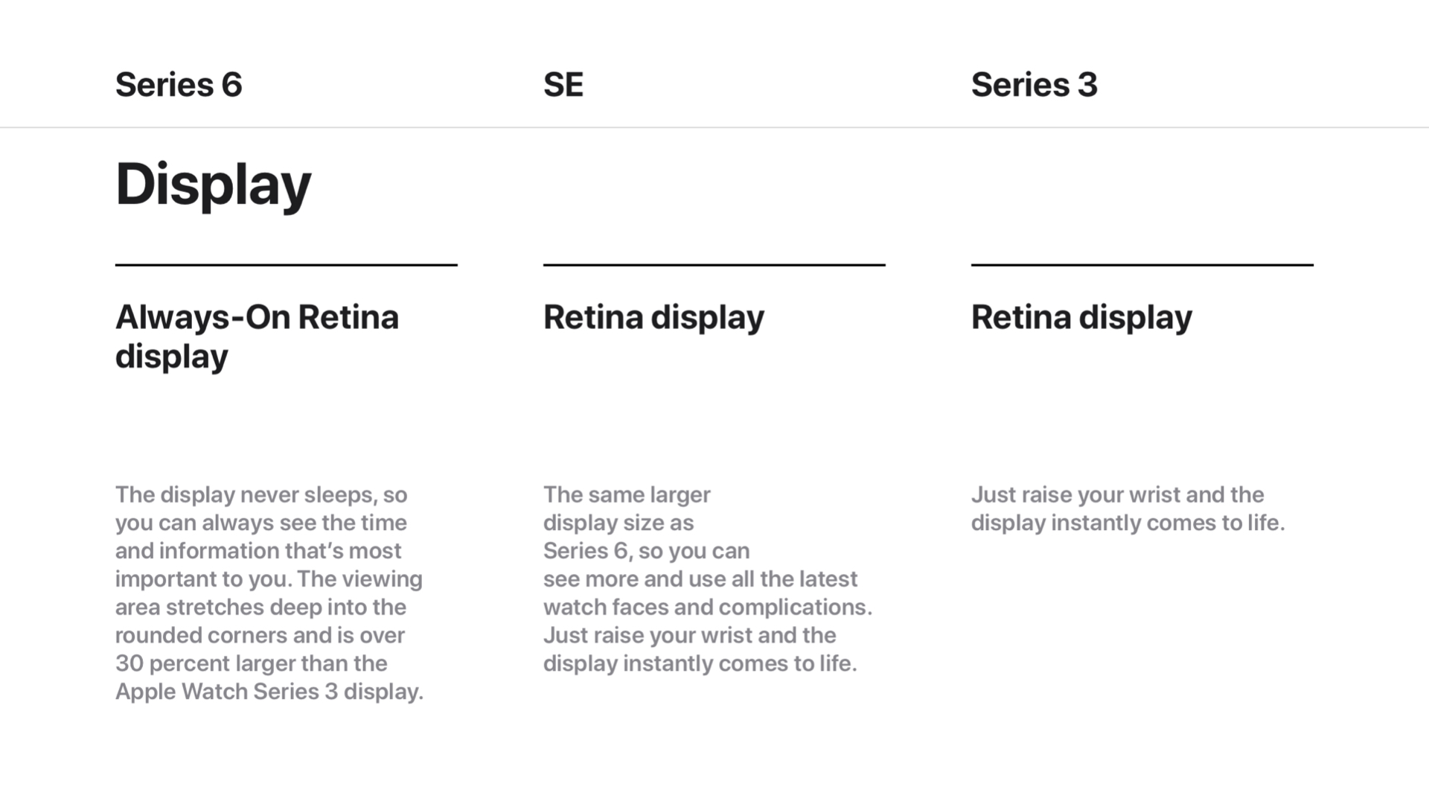Click the "The same larger" line in SE
The image size is (1429, 804).
pos(627,494)
